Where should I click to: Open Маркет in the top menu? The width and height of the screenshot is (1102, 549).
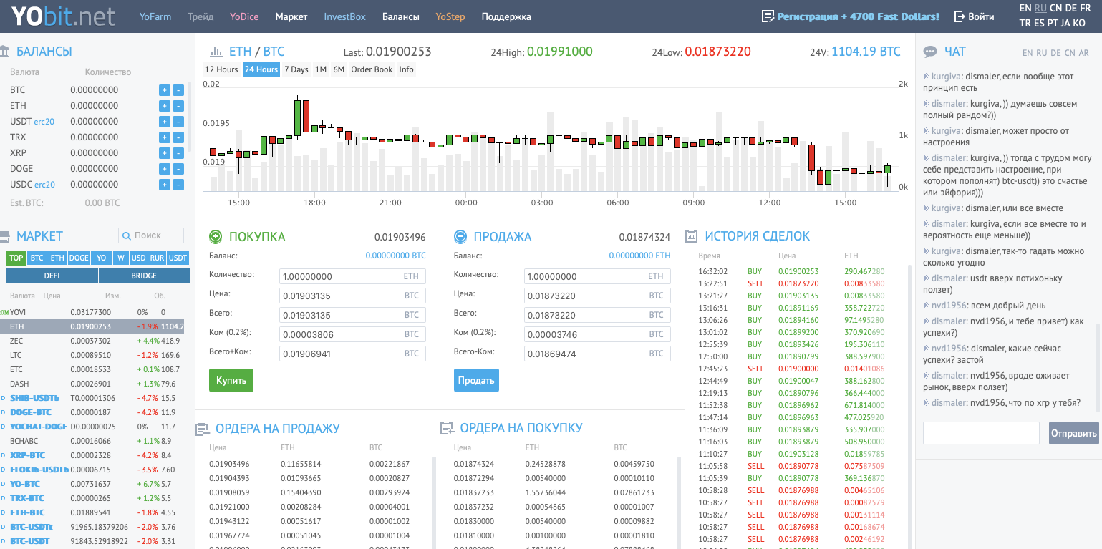[x=291, y=16]
